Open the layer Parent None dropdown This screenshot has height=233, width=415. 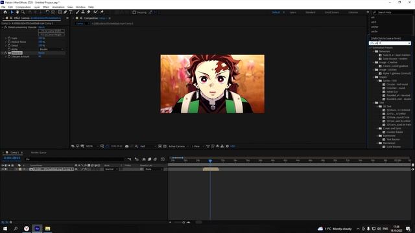click(x=154, y=169)
